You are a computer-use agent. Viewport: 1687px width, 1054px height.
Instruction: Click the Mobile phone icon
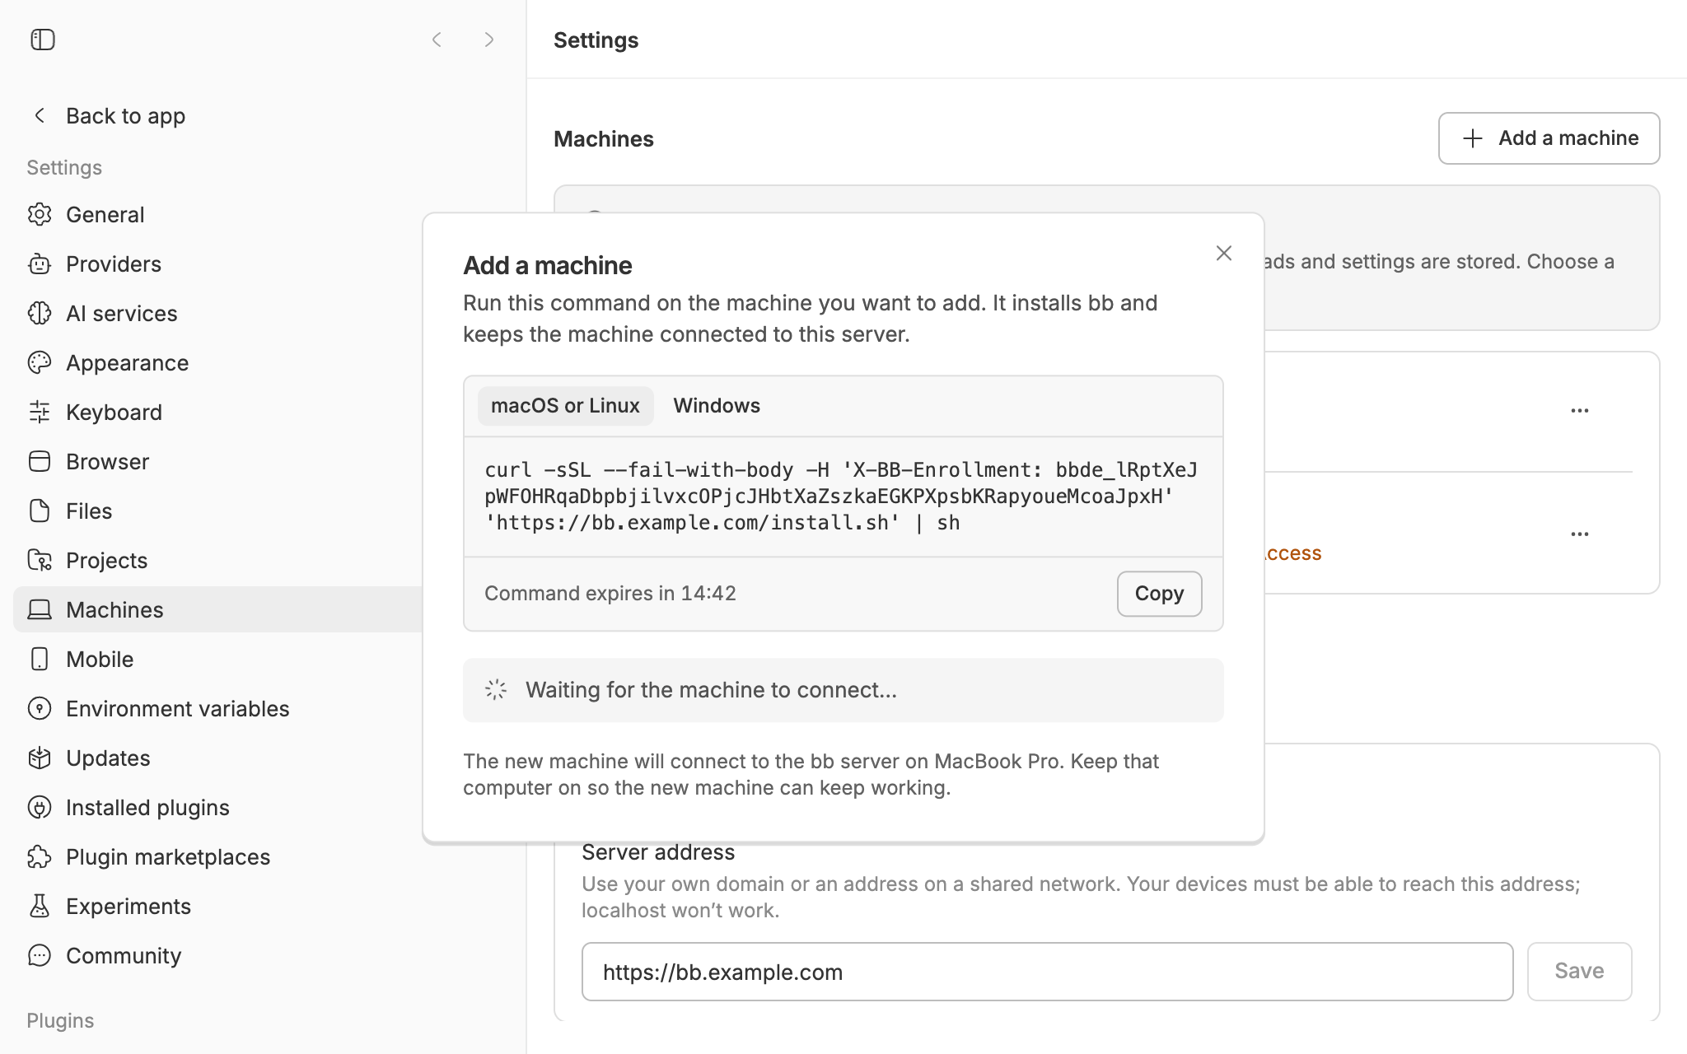[40, 659]
